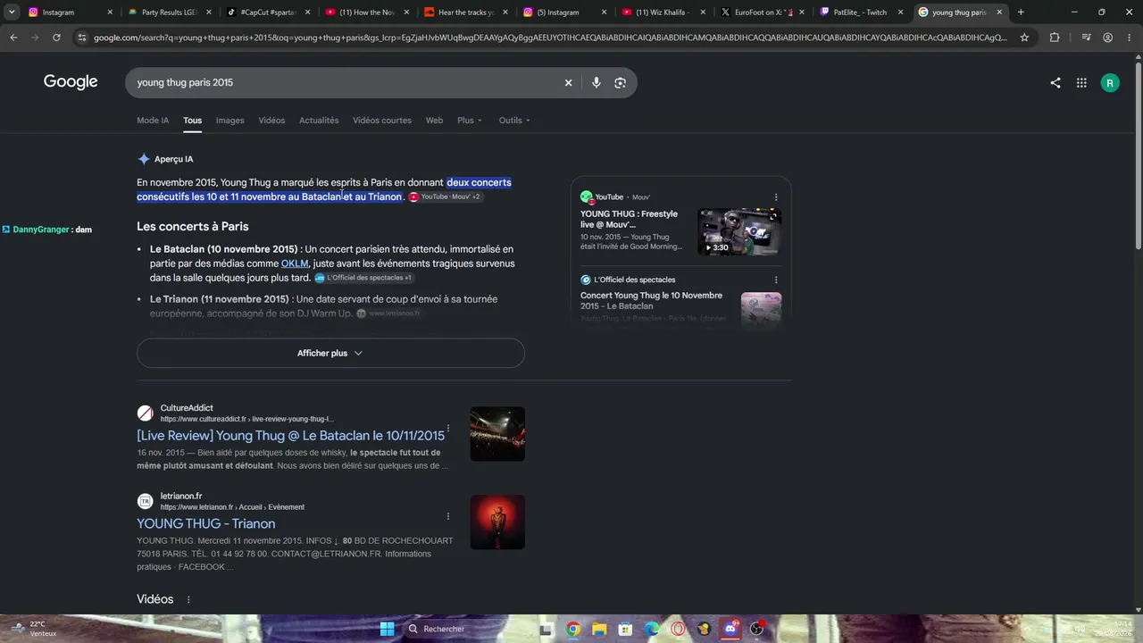Open the letrianon.fr red poster thumbnail
The width and height of the screenshot is (1143, 643).
(497, 522)
